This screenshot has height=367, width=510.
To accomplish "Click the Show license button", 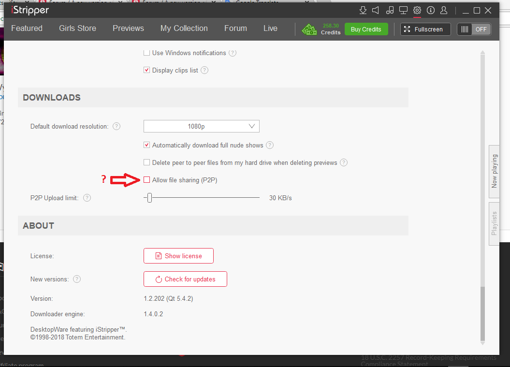I will [178, 256].
